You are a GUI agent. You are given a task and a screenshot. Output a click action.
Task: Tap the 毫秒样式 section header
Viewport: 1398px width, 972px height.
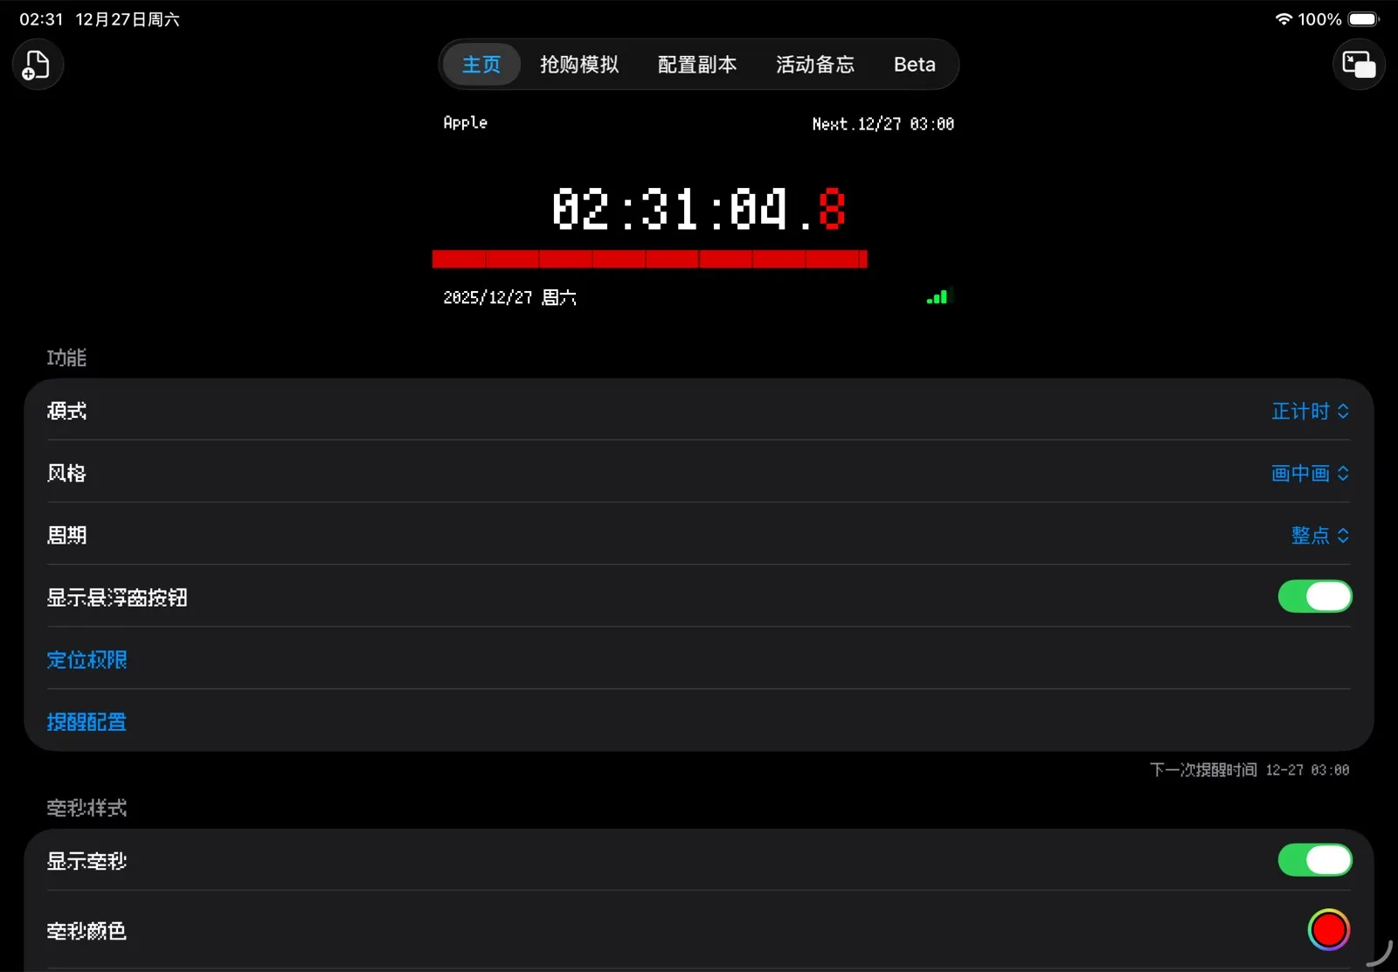point(87,808)
